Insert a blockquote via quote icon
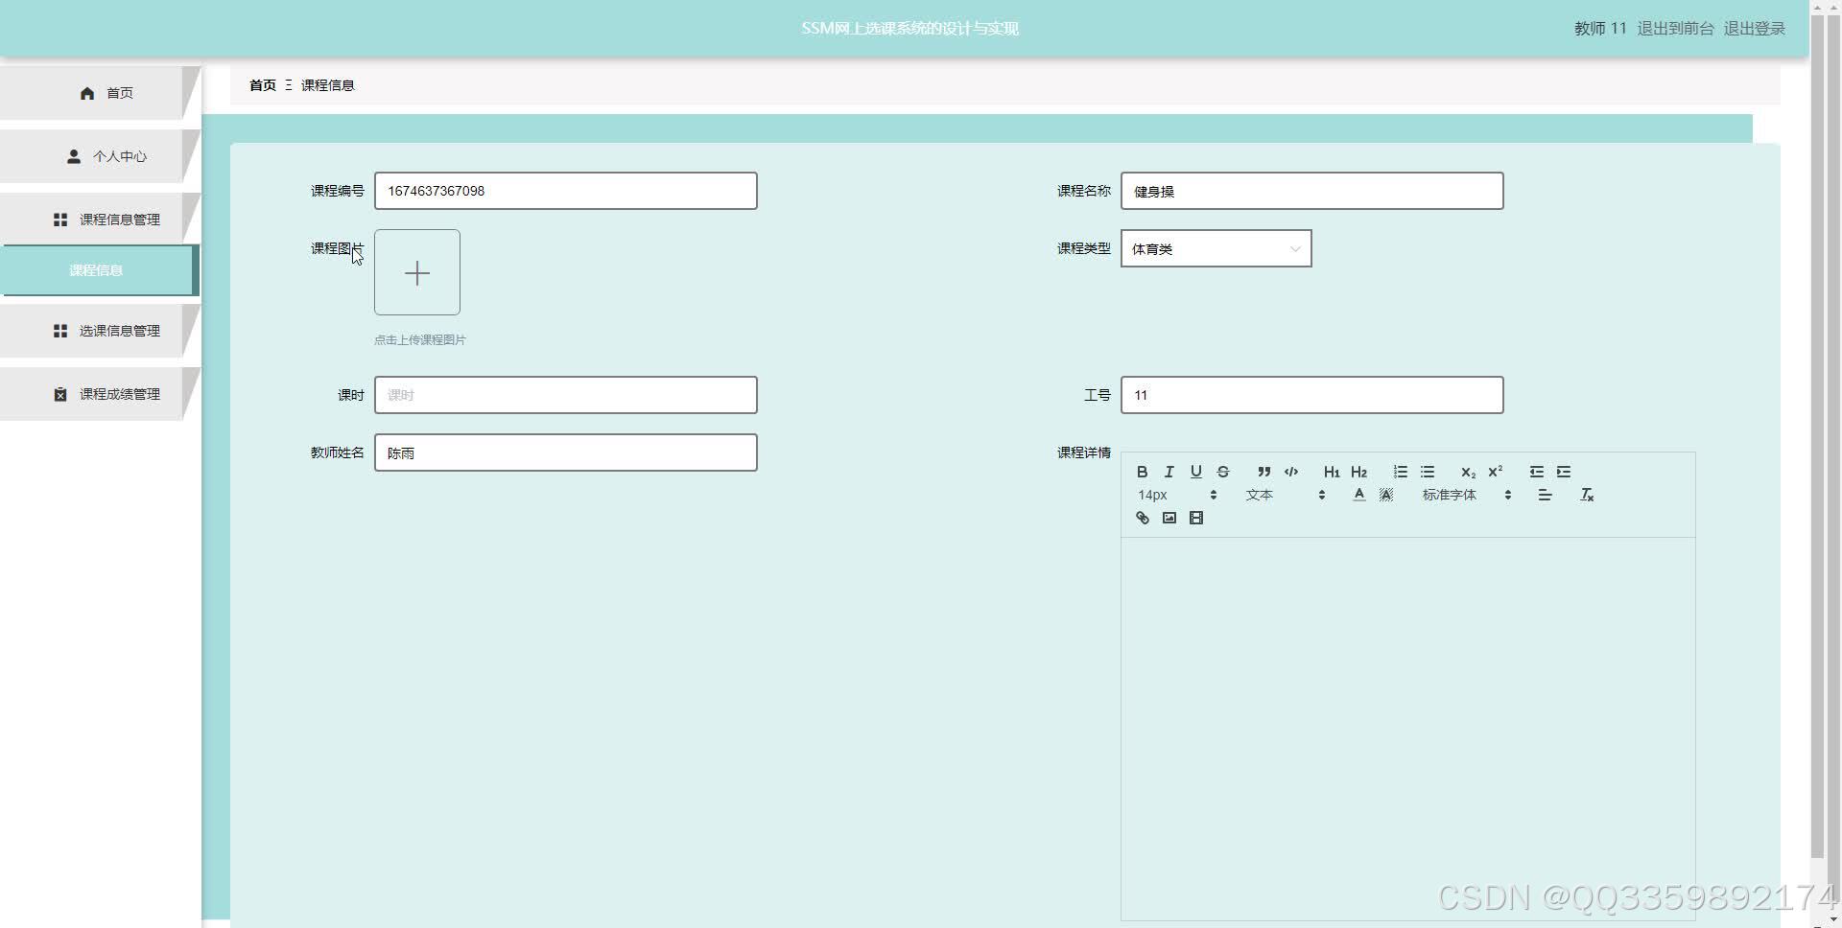 pos(1263,472)
